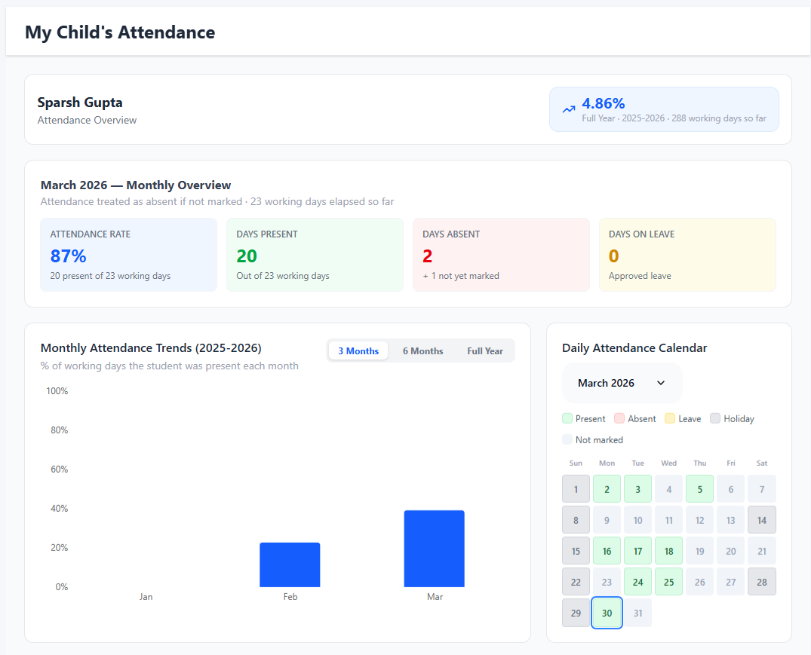Click the Attendance Rate 87% card
This screenshot has height=655, width=811.
click(128, 255)
